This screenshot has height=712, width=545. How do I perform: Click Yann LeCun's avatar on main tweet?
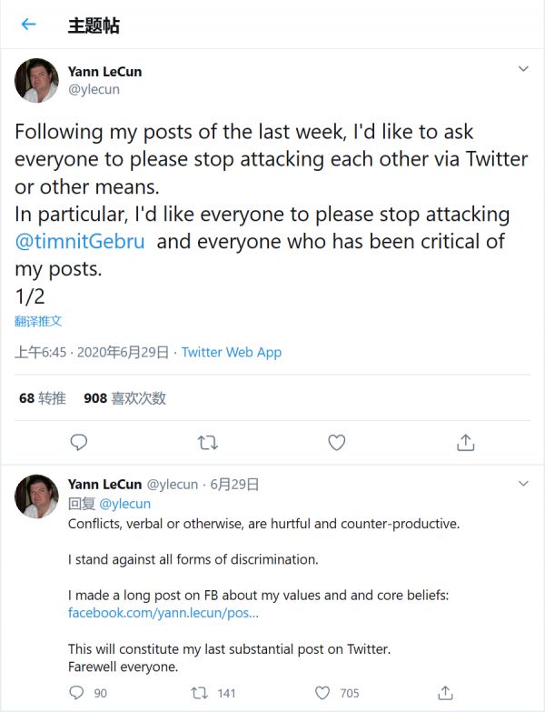click(36, 80)
